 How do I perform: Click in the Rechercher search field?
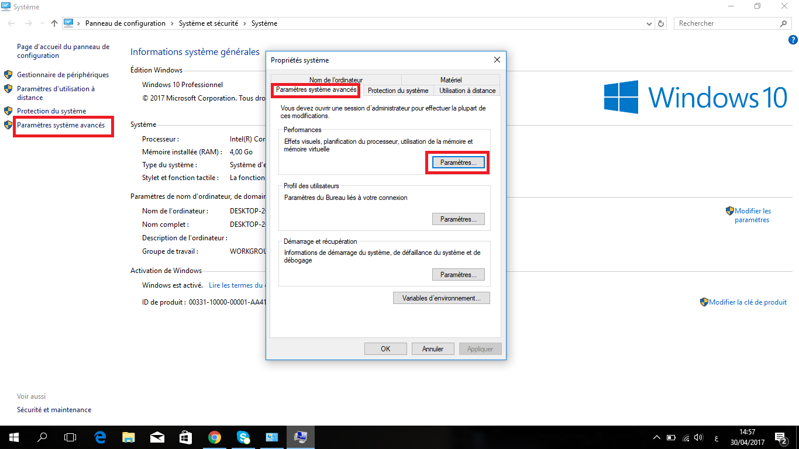[727, 23]
